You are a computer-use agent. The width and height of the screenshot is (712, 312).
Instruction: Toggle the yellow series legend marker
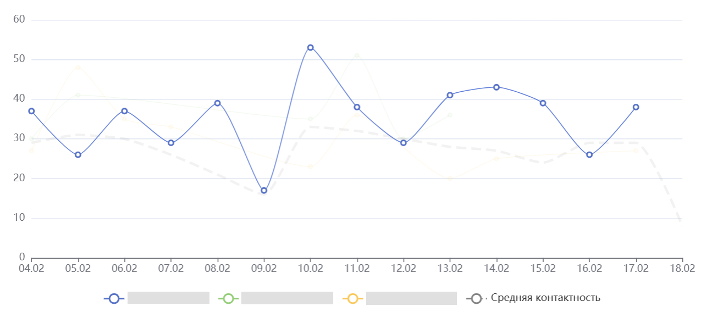pyautogui.click(x=352, y=298)
